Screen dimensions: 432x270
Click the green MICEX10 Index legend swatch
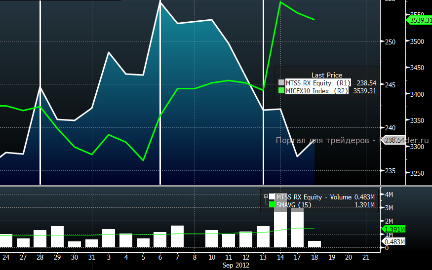281,91
